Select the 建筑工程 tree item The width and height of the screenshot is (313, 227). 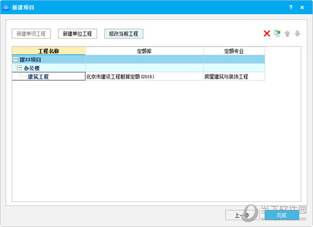38,77
